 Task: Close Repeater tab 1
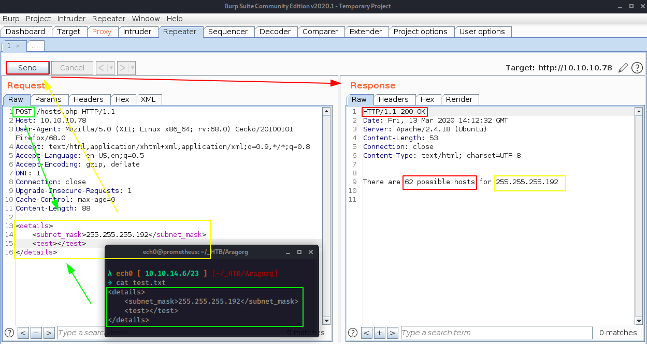pyautogui.click(x=18, y=46)
